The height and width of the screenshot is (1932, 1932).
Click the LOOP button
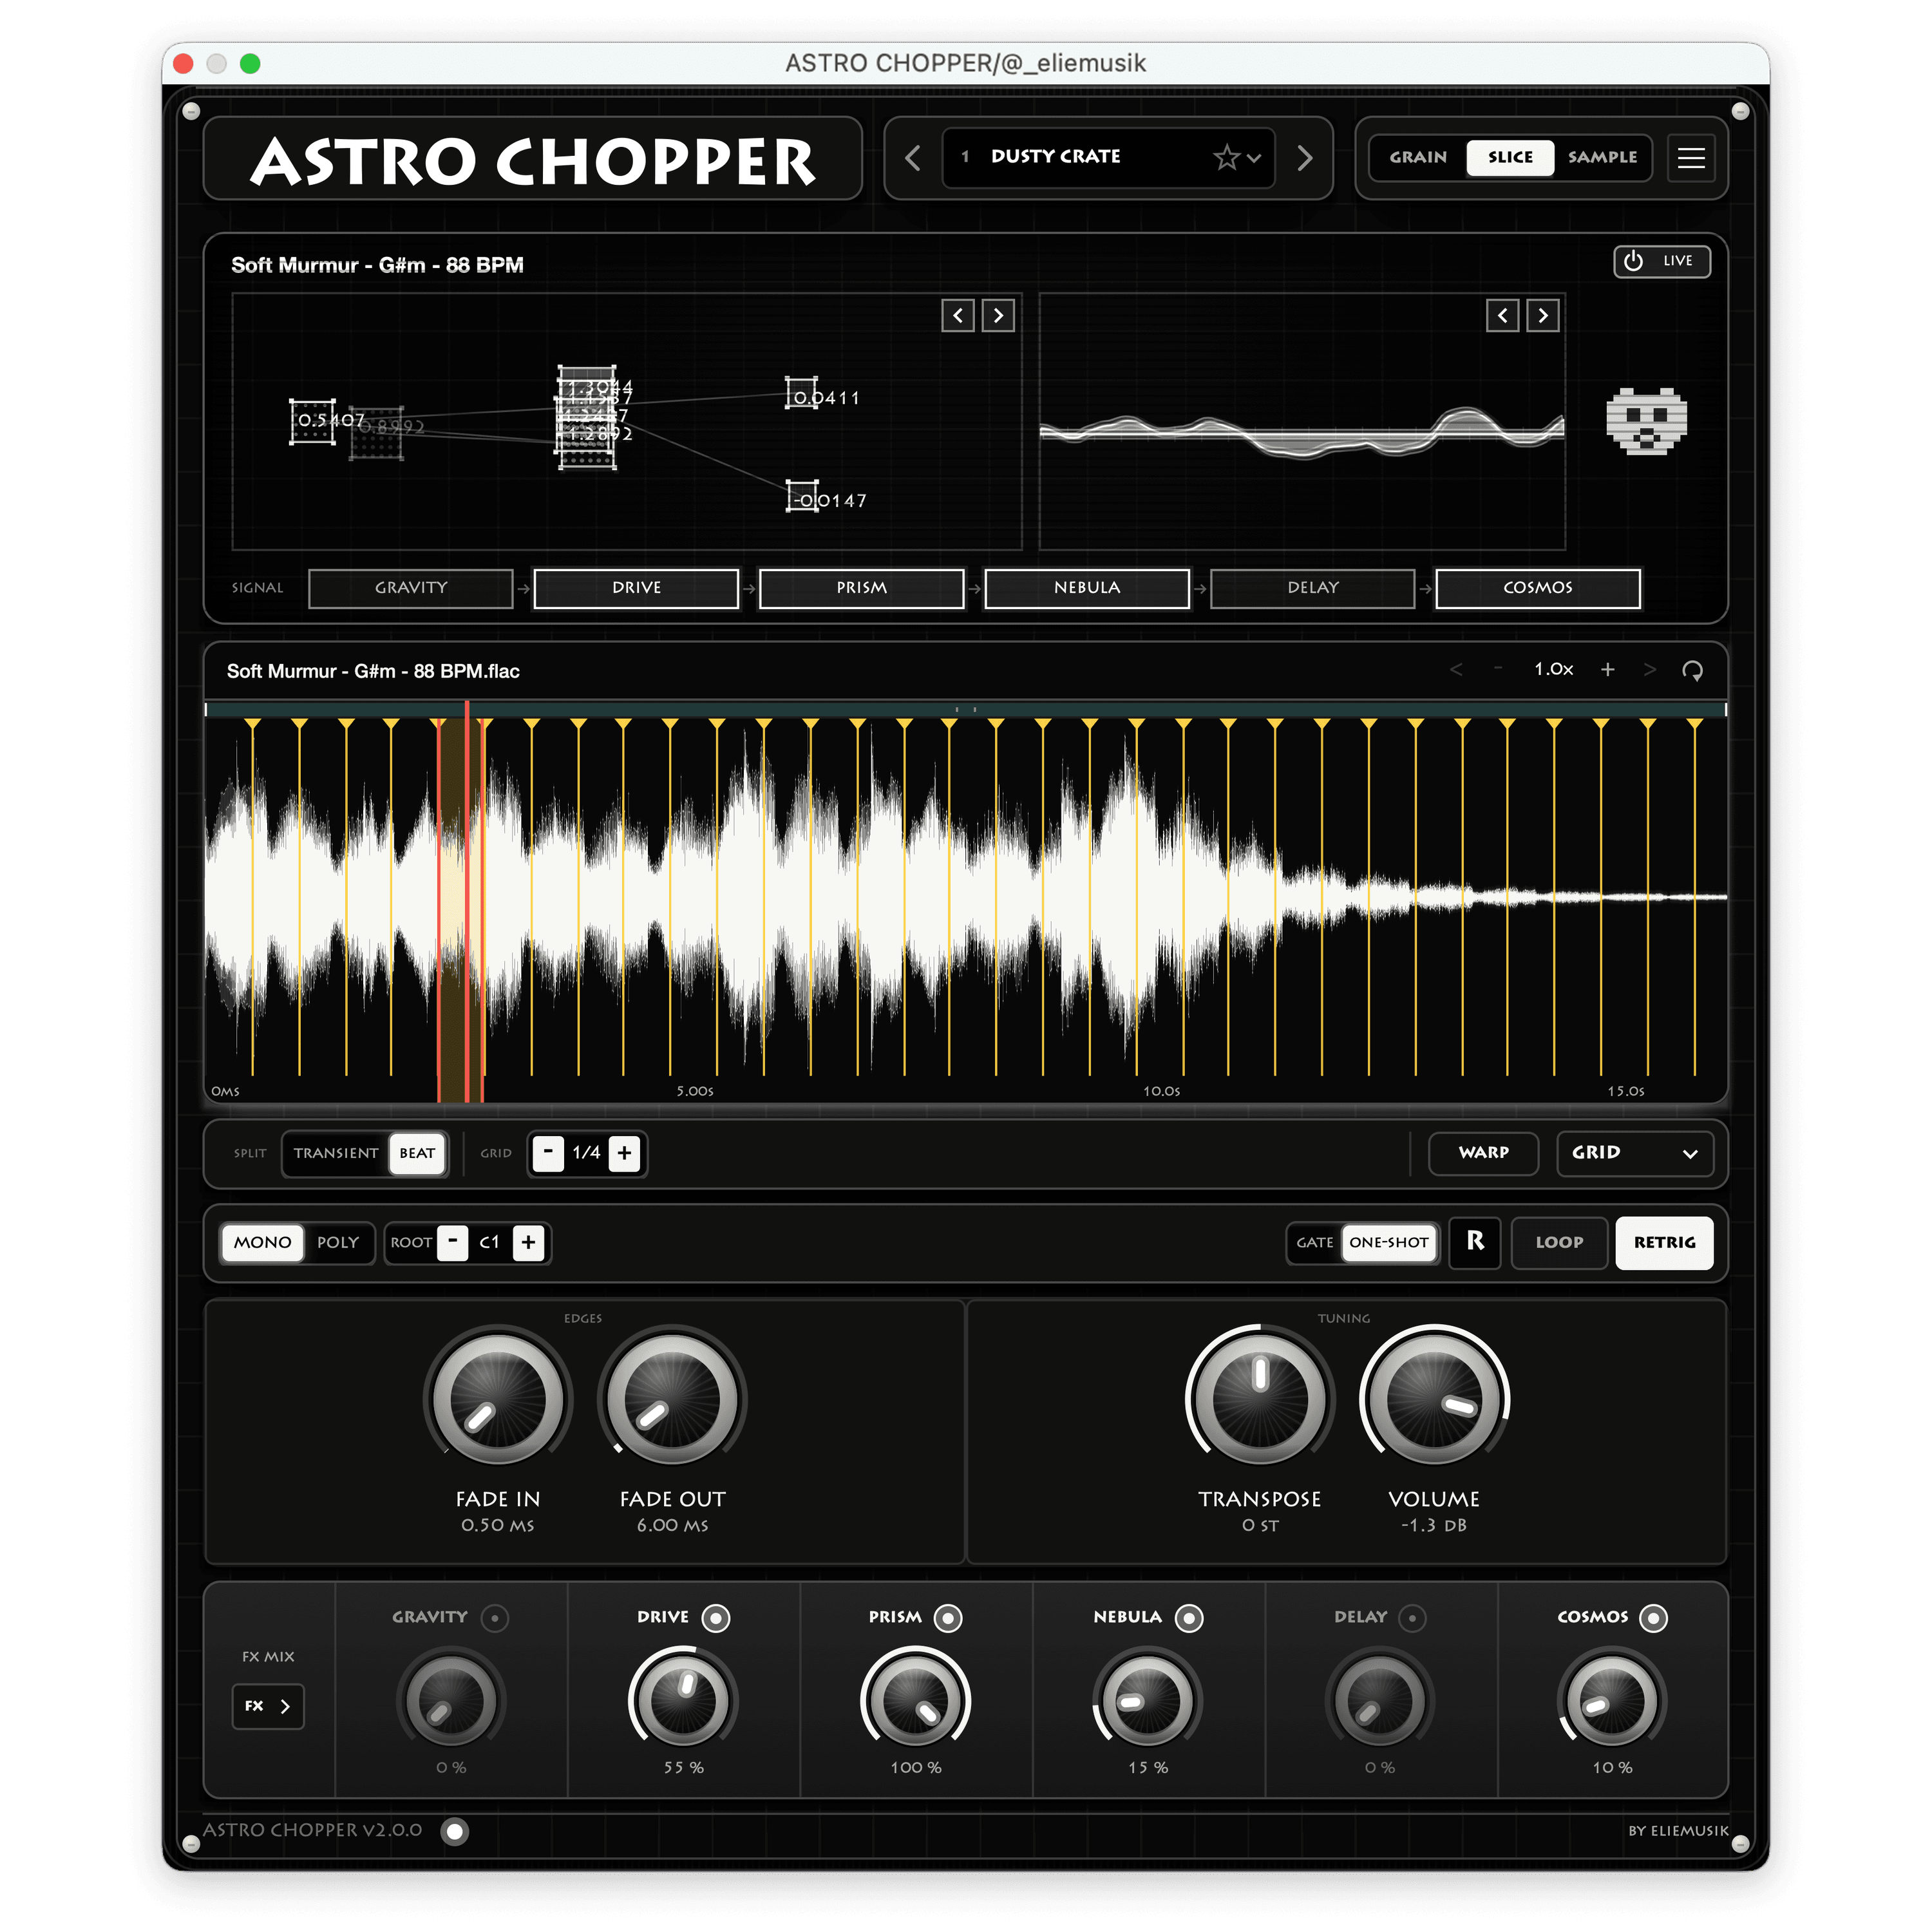(x=1559, y=1242)
